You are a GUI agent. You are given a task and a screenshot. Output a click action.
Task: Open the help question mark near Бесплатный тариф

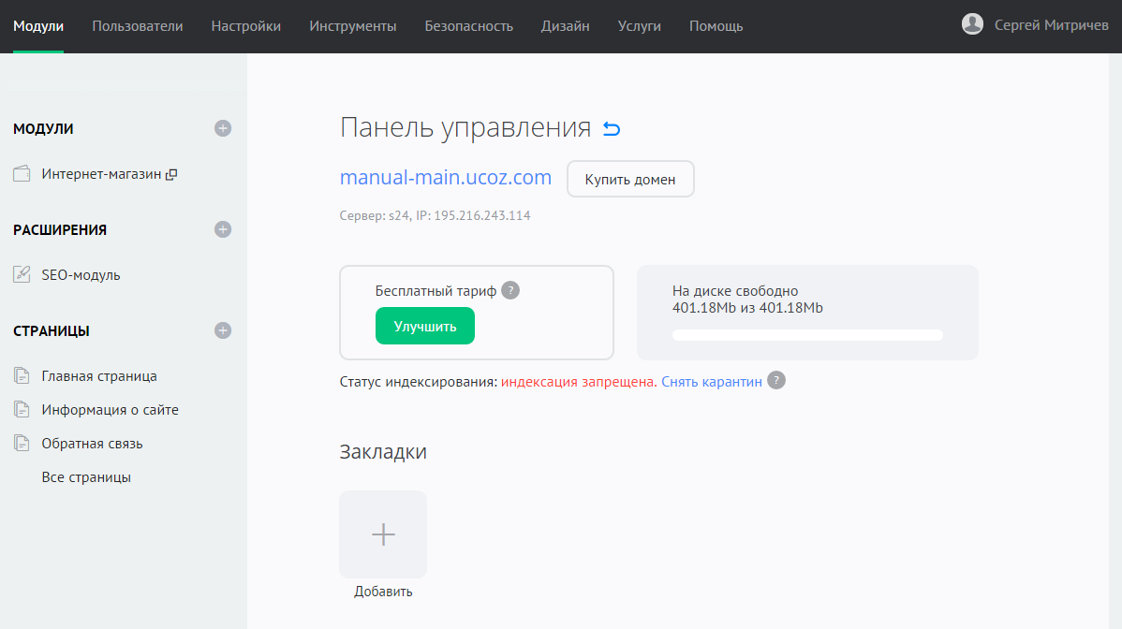[x=510, y=290]
